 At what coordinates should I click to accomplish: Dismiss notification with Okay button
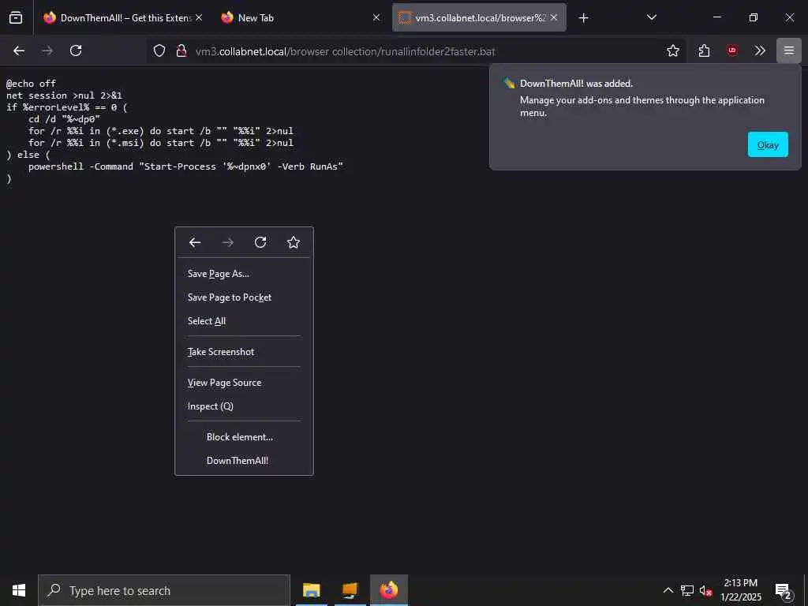point(767,145)
